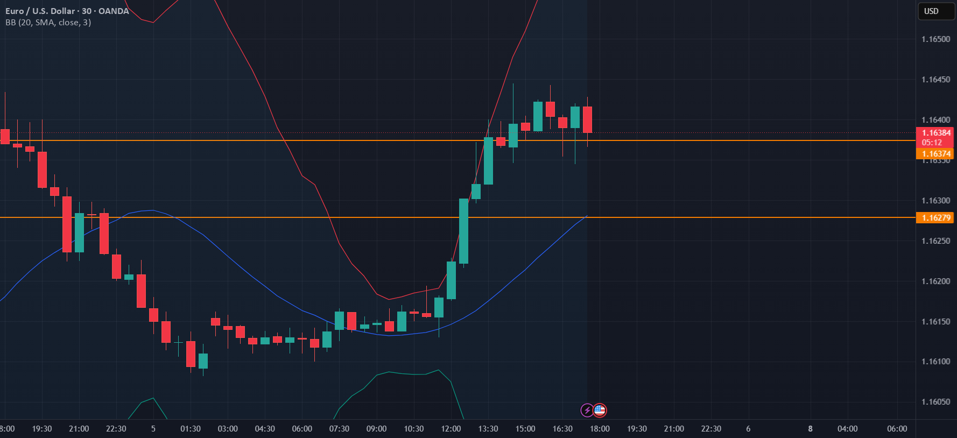Click the 10:30 time axis label
The height and width of the screenshot is (438, 957).
(414, 429)
